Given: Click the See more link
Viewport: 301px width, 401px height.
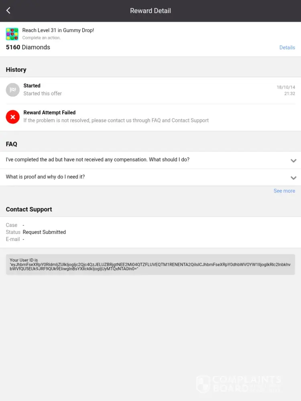Looking at the screenshot, I should (x=284, y=191).
